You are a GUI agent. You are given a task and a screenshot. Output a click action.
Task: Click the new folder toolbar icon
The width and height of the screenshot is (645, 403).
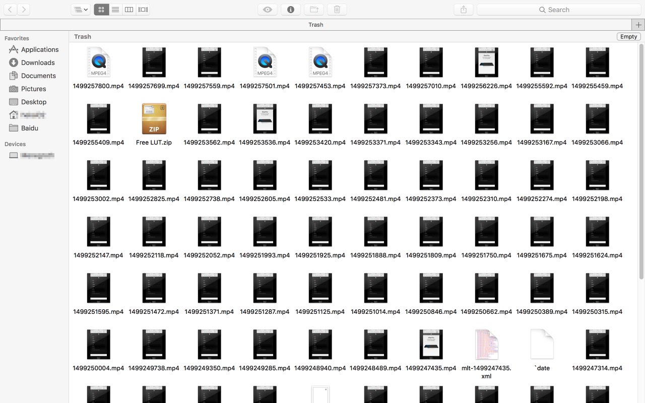tap(314, 10)
